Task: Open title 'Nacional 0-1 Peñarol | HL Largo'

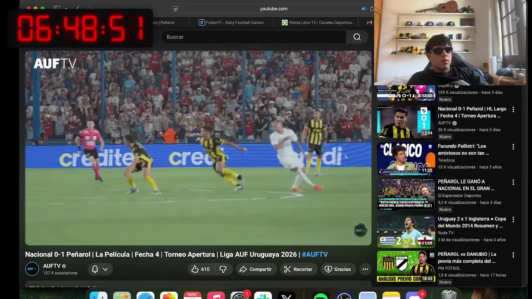Action: pyautogui.click(x=472, y=112)
